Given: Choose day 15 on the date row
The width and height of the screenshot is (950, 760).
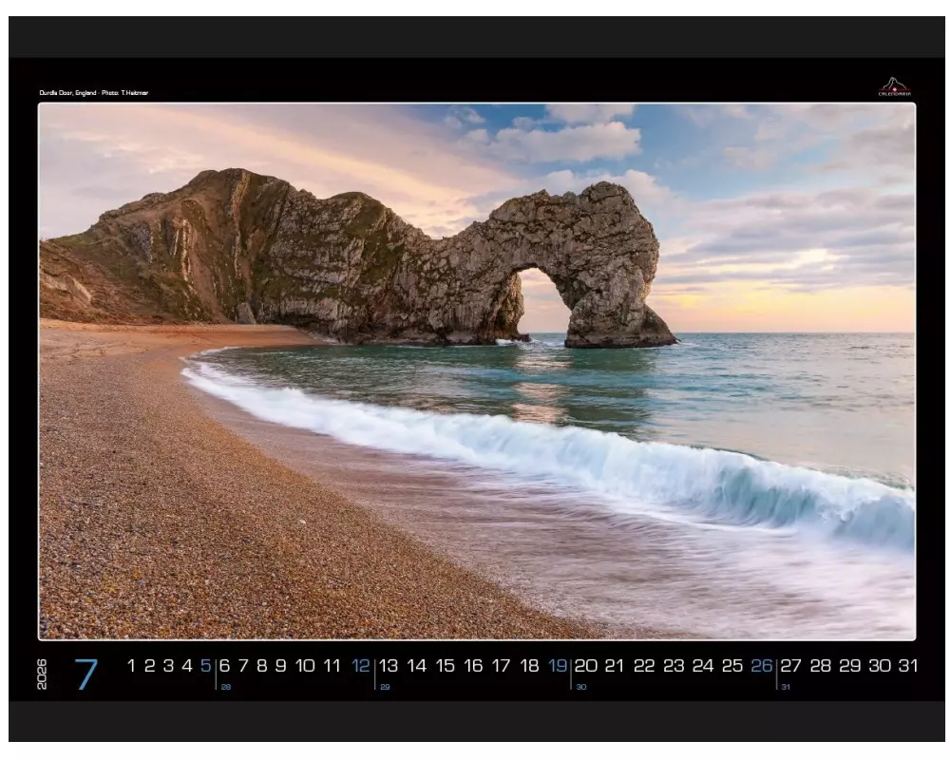Looking at the screenshot, I should pyautogui.click(x=445, y=666).
